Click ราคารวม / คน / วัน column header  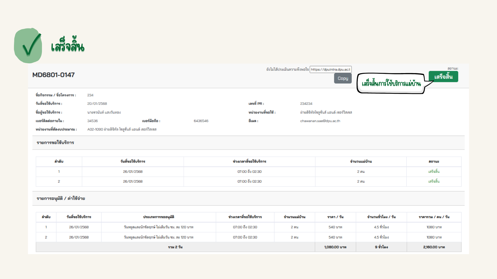(434, 217)
